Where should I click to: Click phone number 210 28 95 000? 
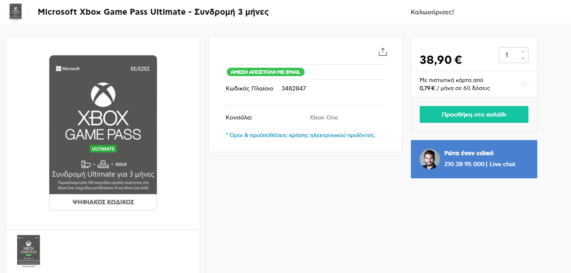point(464,164)
